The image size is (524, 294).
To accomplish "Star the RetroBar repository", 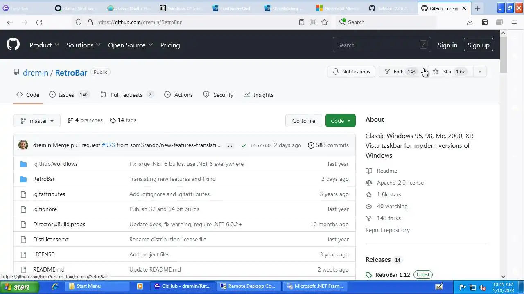I will tap(449, 71).
